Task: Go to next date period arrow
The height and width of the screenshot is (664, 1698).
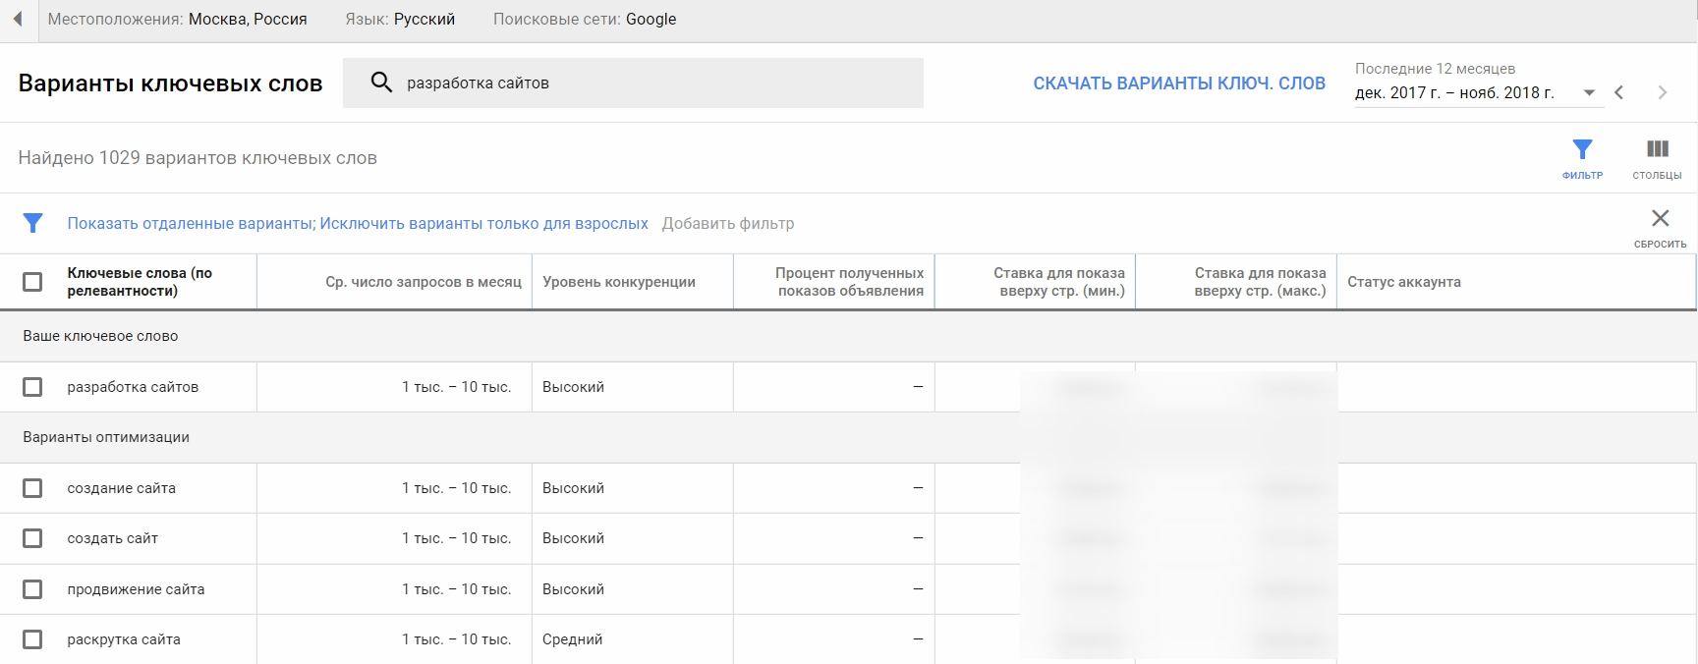Action: [x=1663, y=92]
